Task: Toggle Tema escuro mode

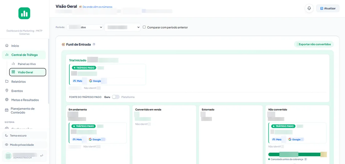Action: point(24,135)
